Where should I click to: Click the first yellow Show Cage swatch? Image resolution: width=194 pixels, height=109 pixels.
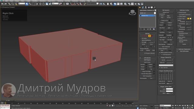pos(188,18)
